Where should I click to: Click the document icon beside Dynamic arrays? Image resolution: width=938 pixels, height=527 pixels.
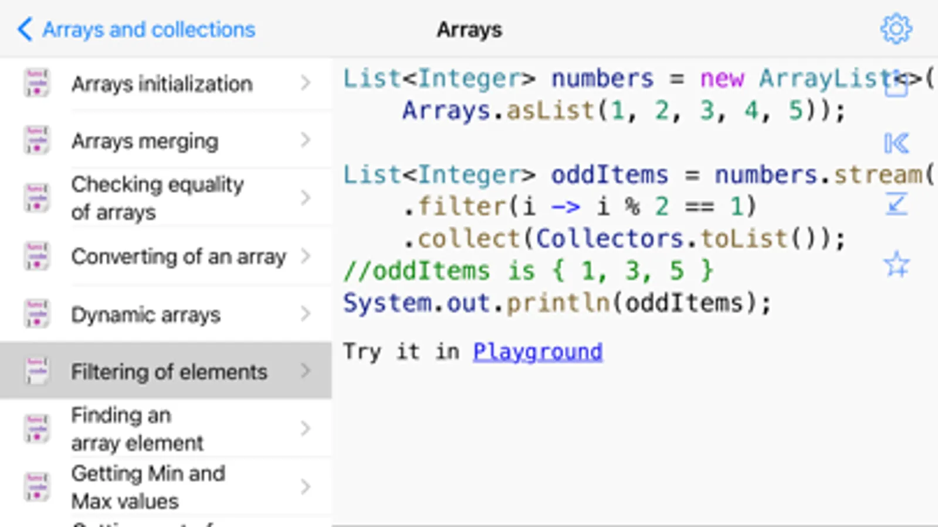point(36,314)
